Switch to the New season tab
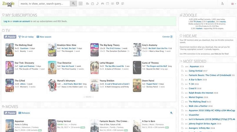This screenshot has height=132, width=237. pos(44,37)
